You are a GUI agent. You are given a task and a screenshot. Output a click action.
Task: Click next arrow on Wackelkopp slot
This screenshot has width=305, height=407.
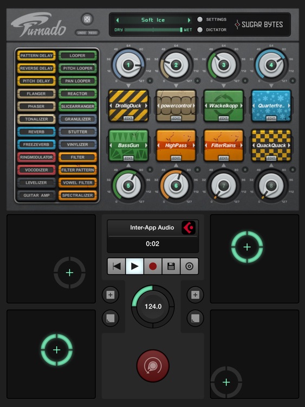241,106
